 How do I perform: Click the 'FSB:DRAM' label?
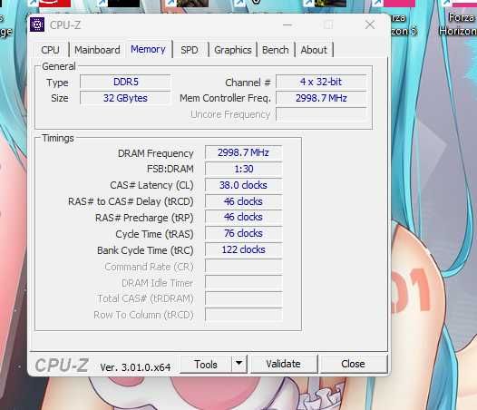click(170, 169)
